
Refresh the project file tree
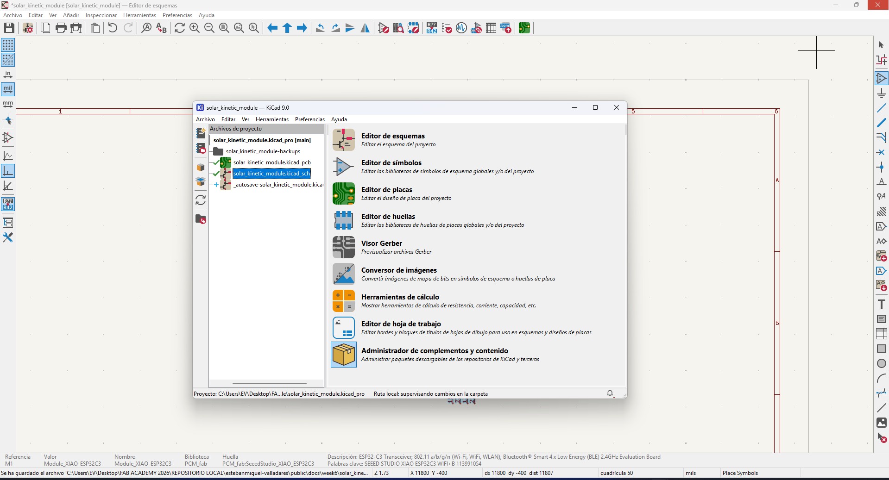(201, 200)
